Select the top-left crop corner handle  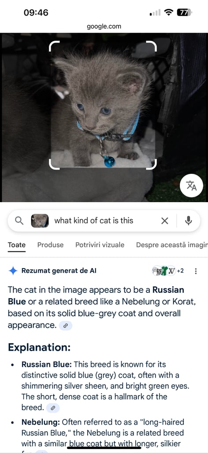pos(54,46)
